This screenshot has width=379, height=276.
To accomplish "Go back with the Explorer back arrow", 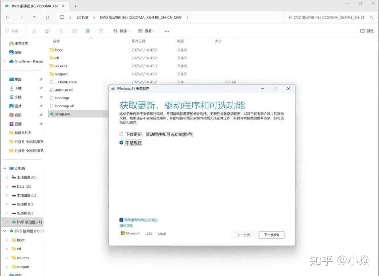I will coord(7,17).
